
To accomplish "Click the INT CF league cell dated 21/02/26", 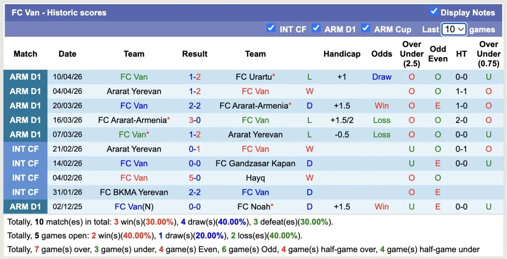I will [x=25, y=149].
